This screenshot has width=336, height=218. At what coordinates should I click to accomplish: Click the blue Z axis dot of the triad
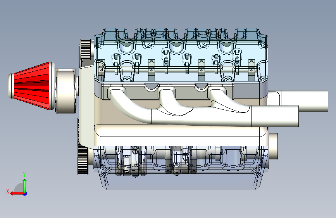[25, 194]
